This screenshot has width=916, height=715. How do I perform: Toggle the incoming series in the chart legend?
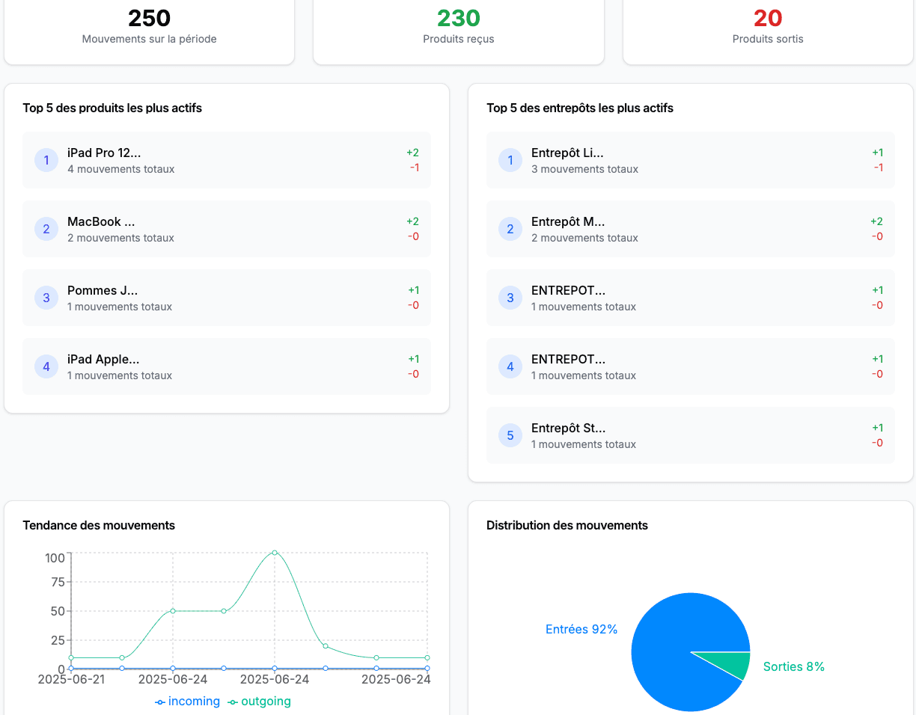tap(187, 702)
